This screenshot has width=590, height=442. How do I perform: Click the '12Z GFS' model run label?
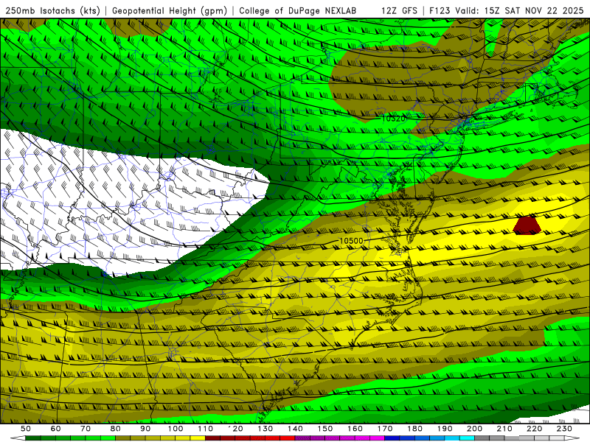click(x=399, y=11)
